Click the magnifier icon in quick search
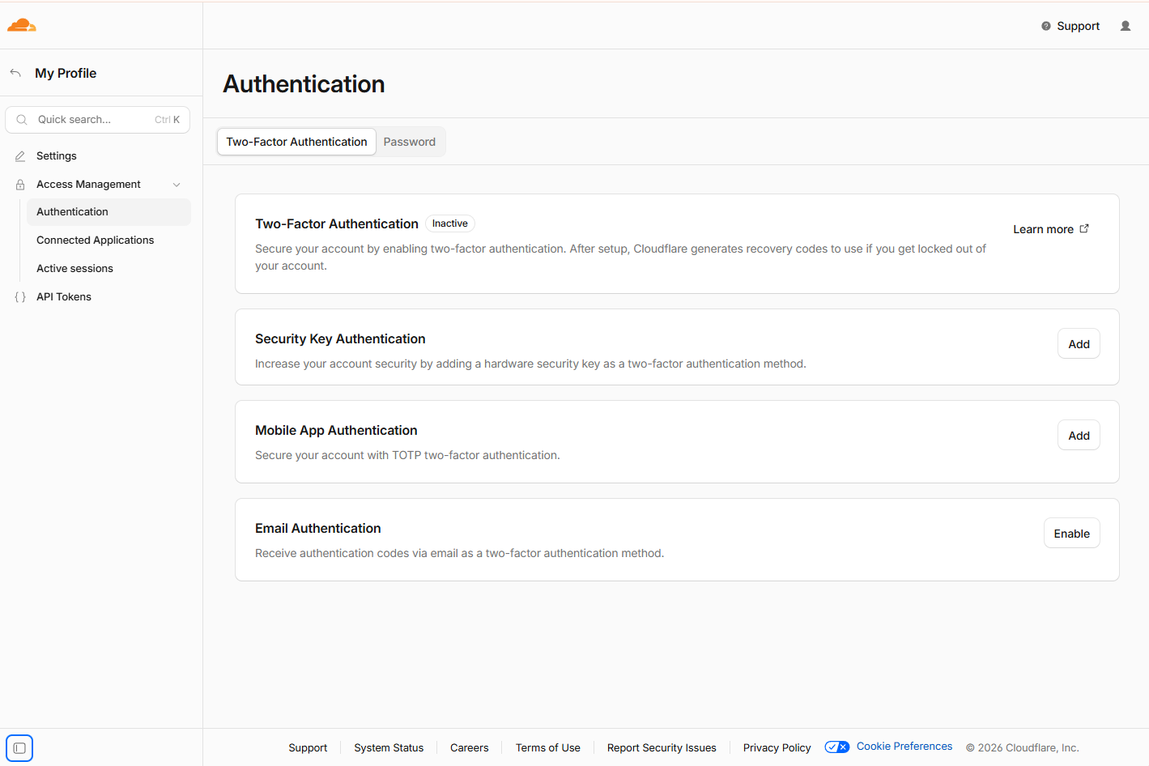This screenshot has height=766, width=1149. pos(22,120)
